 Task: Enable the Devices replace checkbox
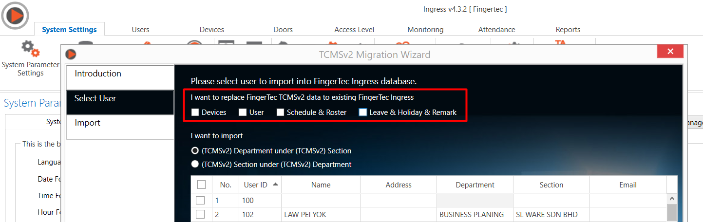coord(195,112)
